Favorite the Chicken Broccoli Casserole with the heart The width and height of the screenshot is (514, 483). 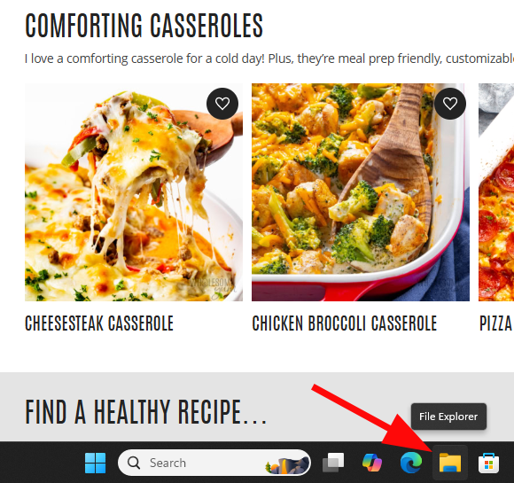click(x=450, y=104)
